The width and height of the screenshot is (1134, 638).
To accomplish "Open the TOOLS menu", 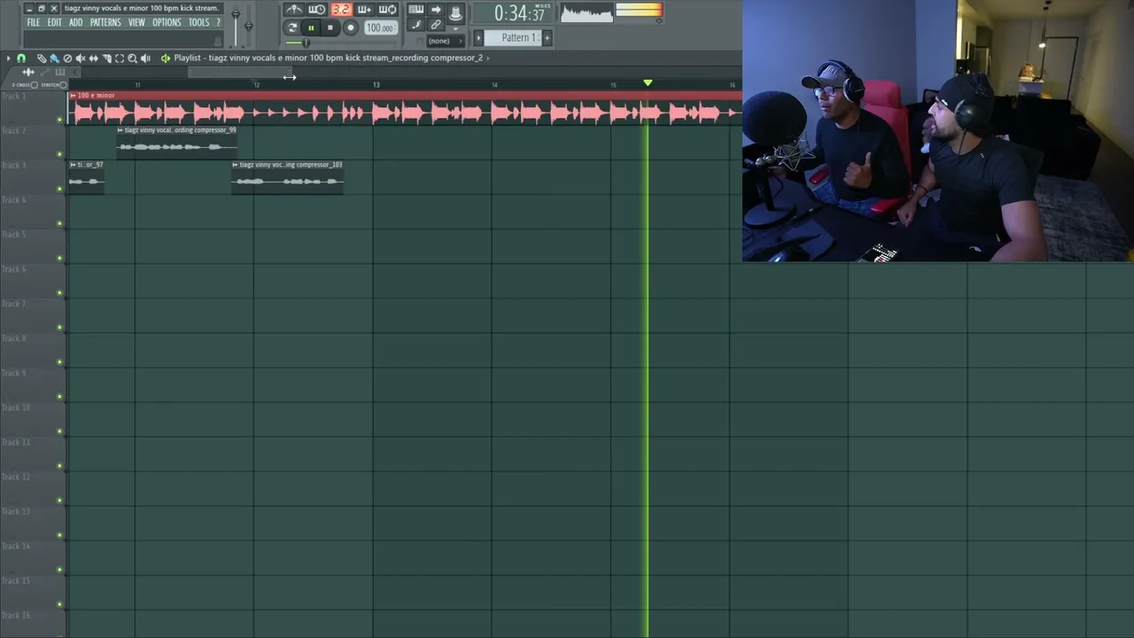I will (x=198, y=22).
